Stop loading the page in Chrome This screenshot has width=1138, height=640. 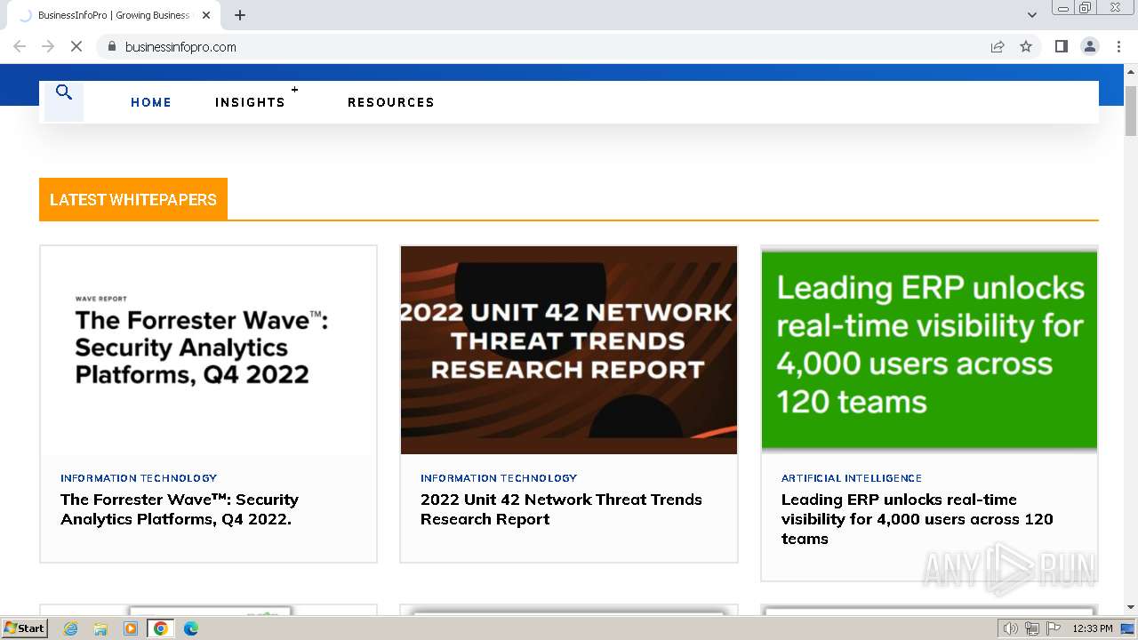76,46
